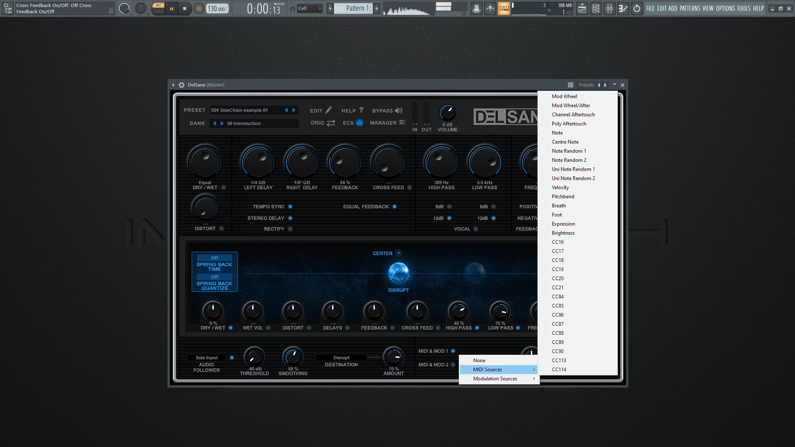This screenshot has width=795, height=447.
Task: Toggle CROSS FEED indicator in top section
Action: (410, 187)
